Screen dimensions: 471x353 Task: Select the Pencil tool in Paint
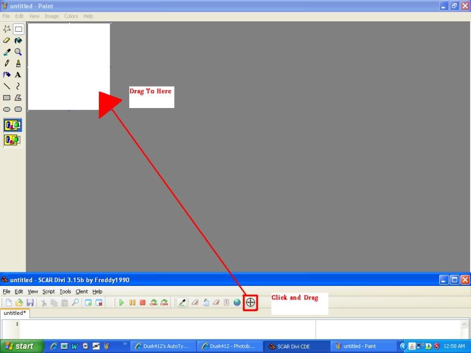tap(7, 63)
